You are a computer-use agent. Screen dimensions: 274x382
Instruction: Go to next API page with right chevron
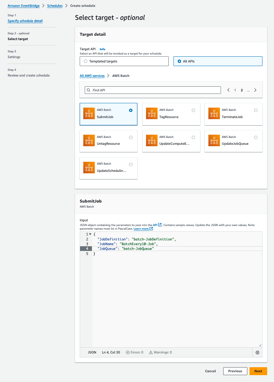click(x=255, y=90)
